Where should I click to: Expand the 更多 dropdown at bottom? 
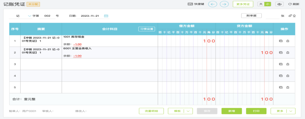(x=291, y=111)
